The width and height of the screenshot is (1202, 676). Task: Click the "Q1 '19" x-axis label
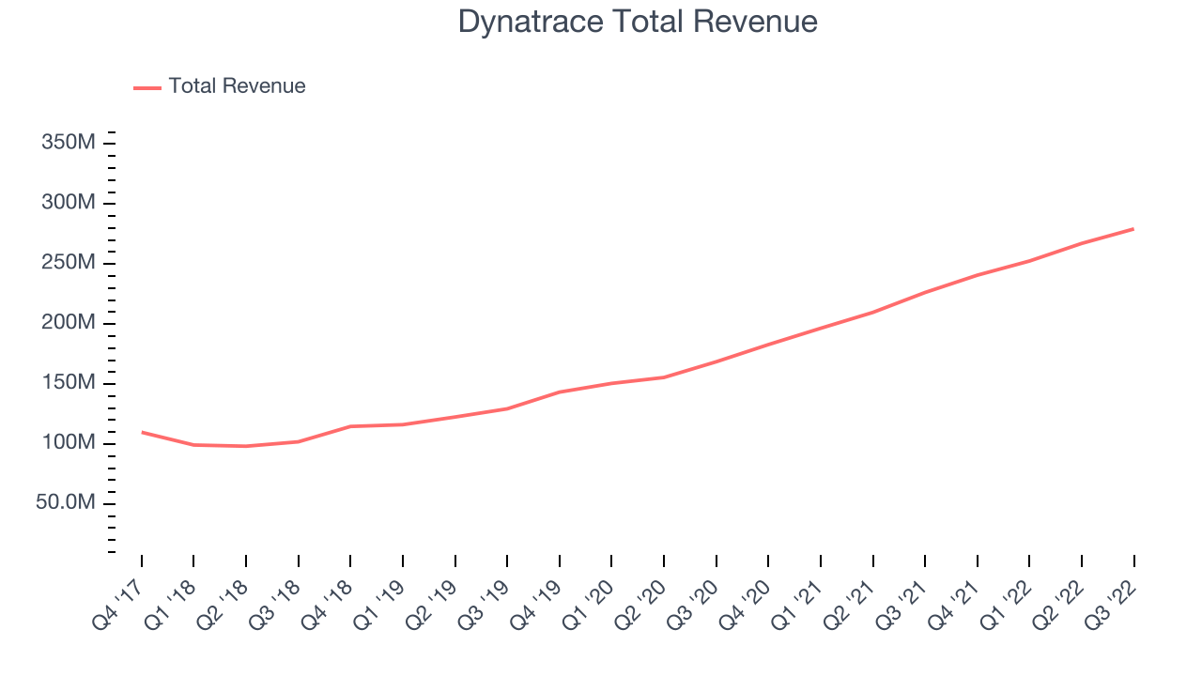tap(378, 604)
